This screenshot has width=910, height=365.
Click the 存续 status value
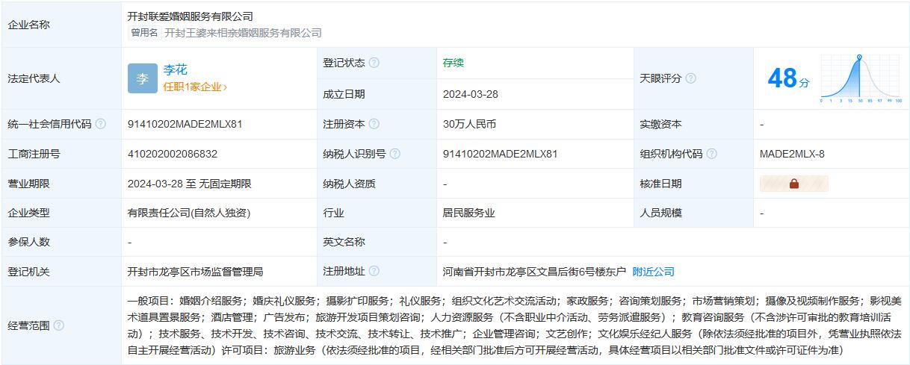coord(454,63)
